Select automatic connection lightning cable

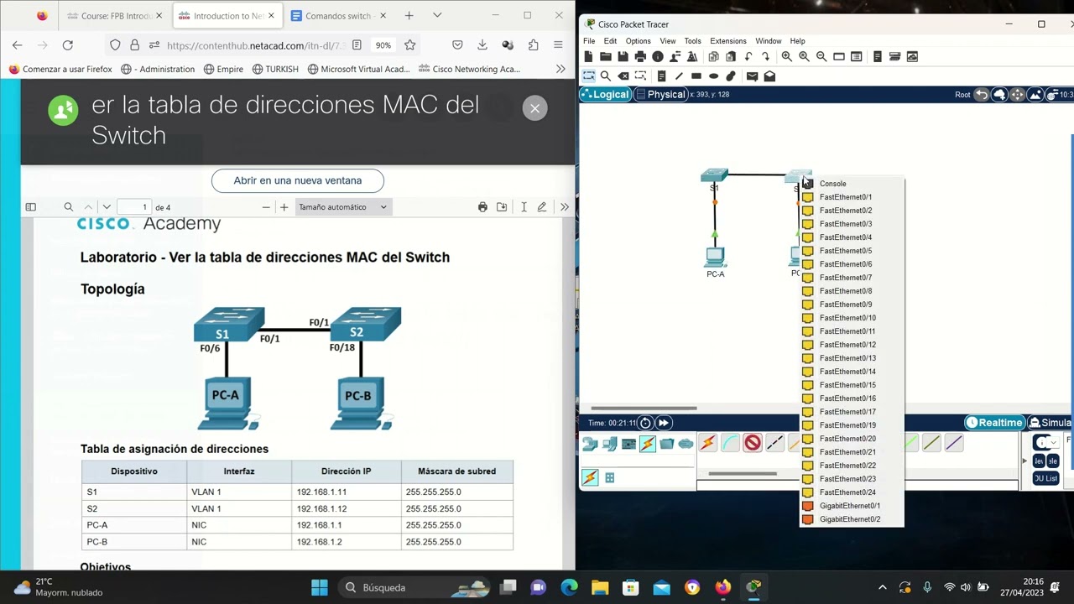coord(708,443)
